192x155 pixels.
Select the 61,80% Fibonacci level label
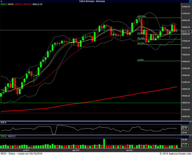tap(141, 33)
